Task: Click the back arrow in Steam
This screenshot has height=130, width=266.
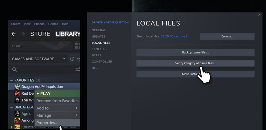Action: [14, 34]
